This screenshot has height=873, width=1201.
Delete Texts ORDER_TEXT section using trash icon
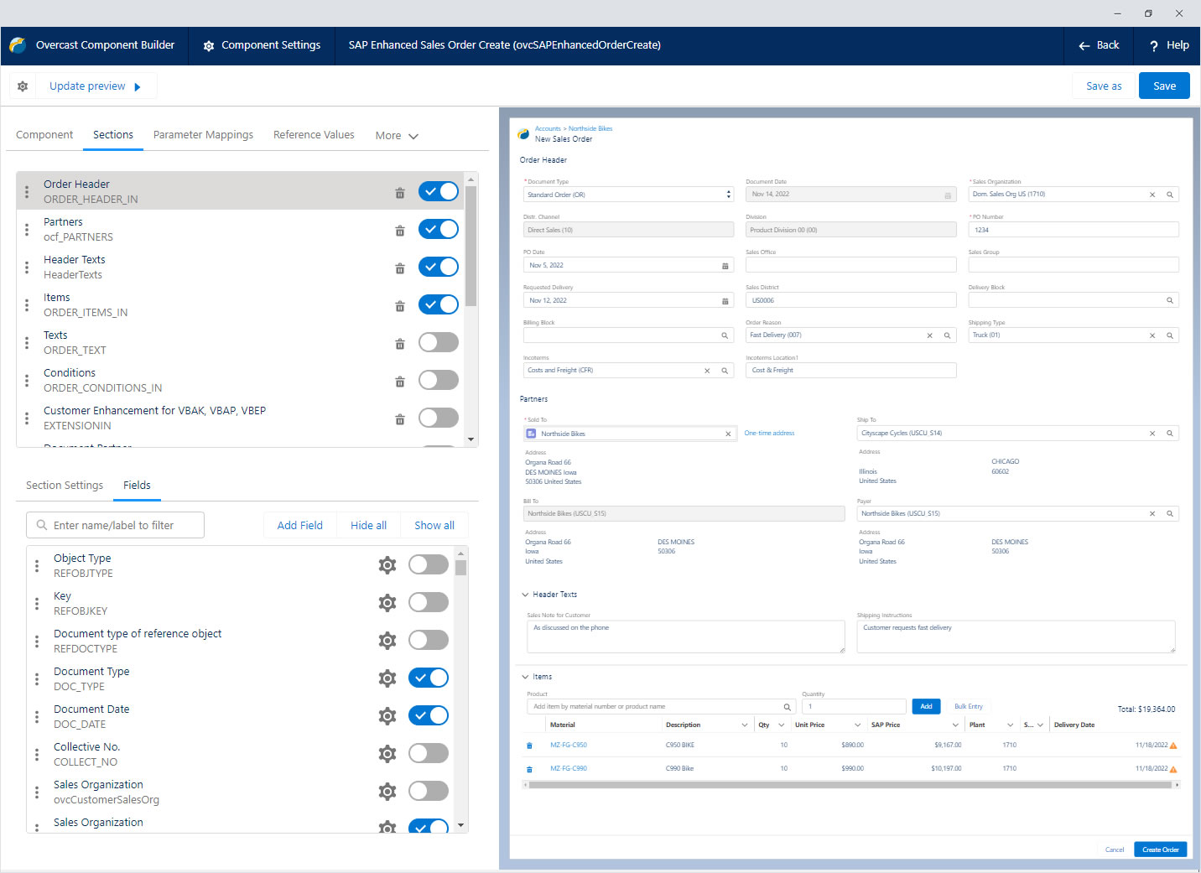coord(400,344)
